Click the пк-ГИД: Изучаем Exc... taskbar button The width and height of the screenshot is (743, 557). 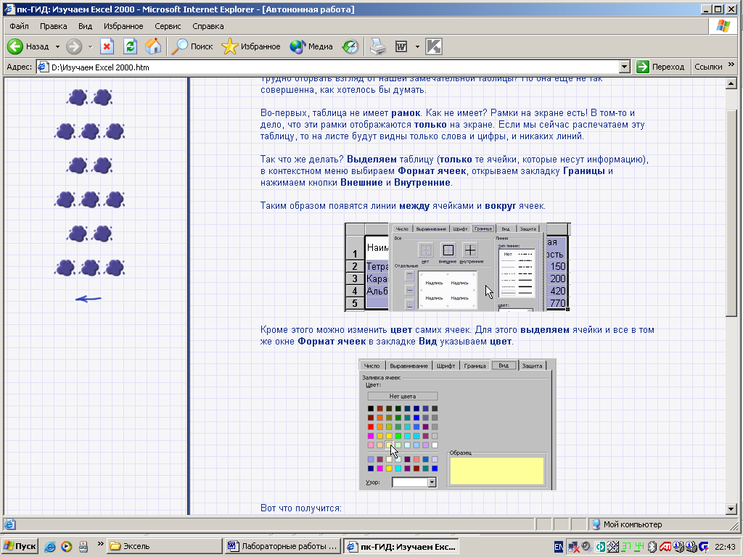[401, 546]
